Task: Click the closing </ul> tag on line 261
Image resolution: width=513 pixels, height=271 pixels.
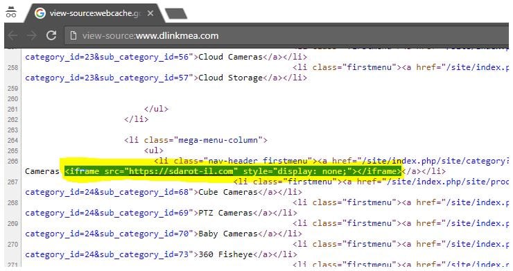Action: point(156,109)
